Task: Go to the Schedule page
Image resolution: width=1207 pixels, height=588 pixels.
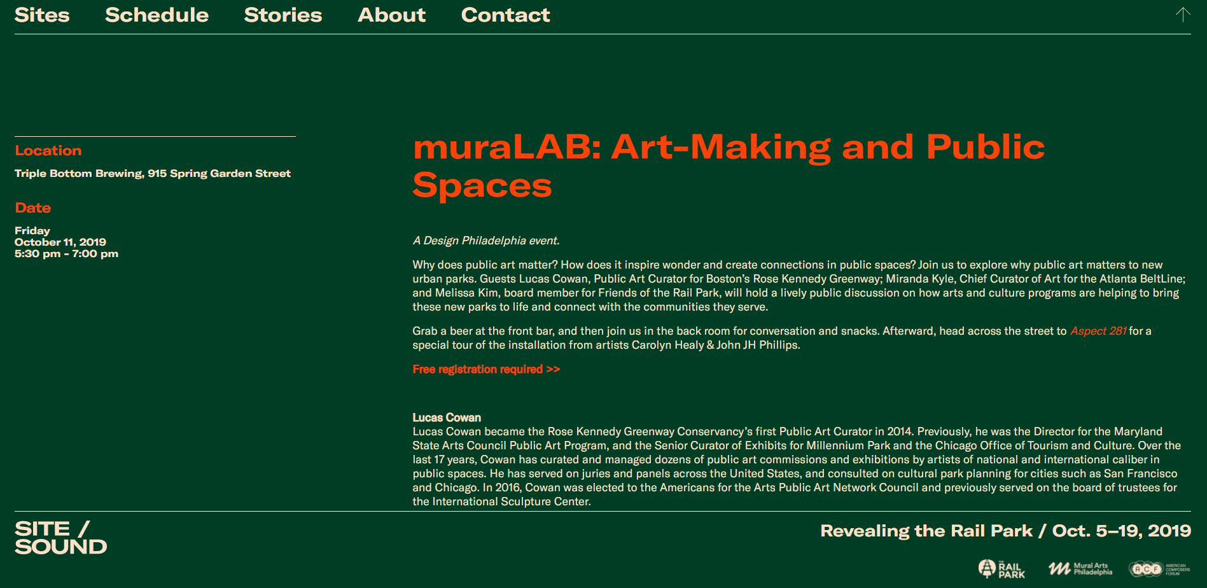Action: (x=157, y=15)
